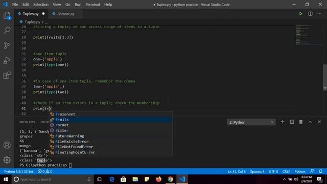
Task: Open the Accounts menu icon
Action: tap(7, 145)
